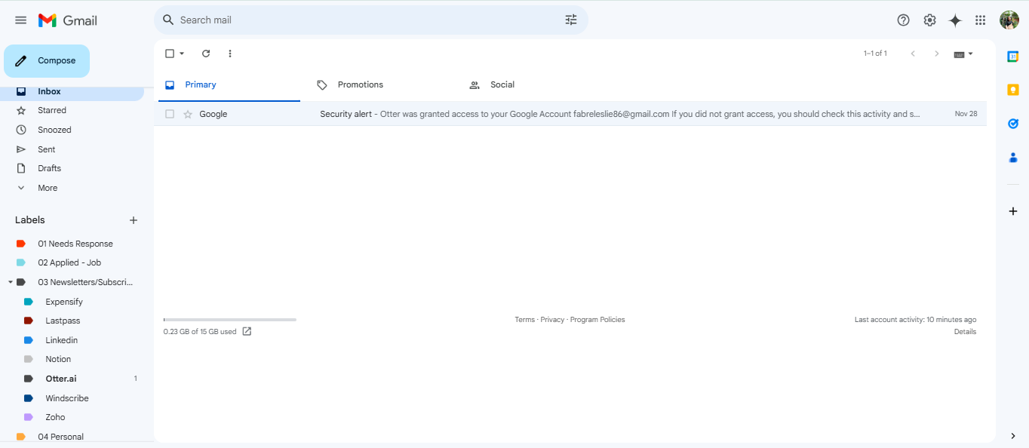The height and width of the screenshot is (448, 1029).
Task: Open storage management link icon
Action: pos(247,331)
